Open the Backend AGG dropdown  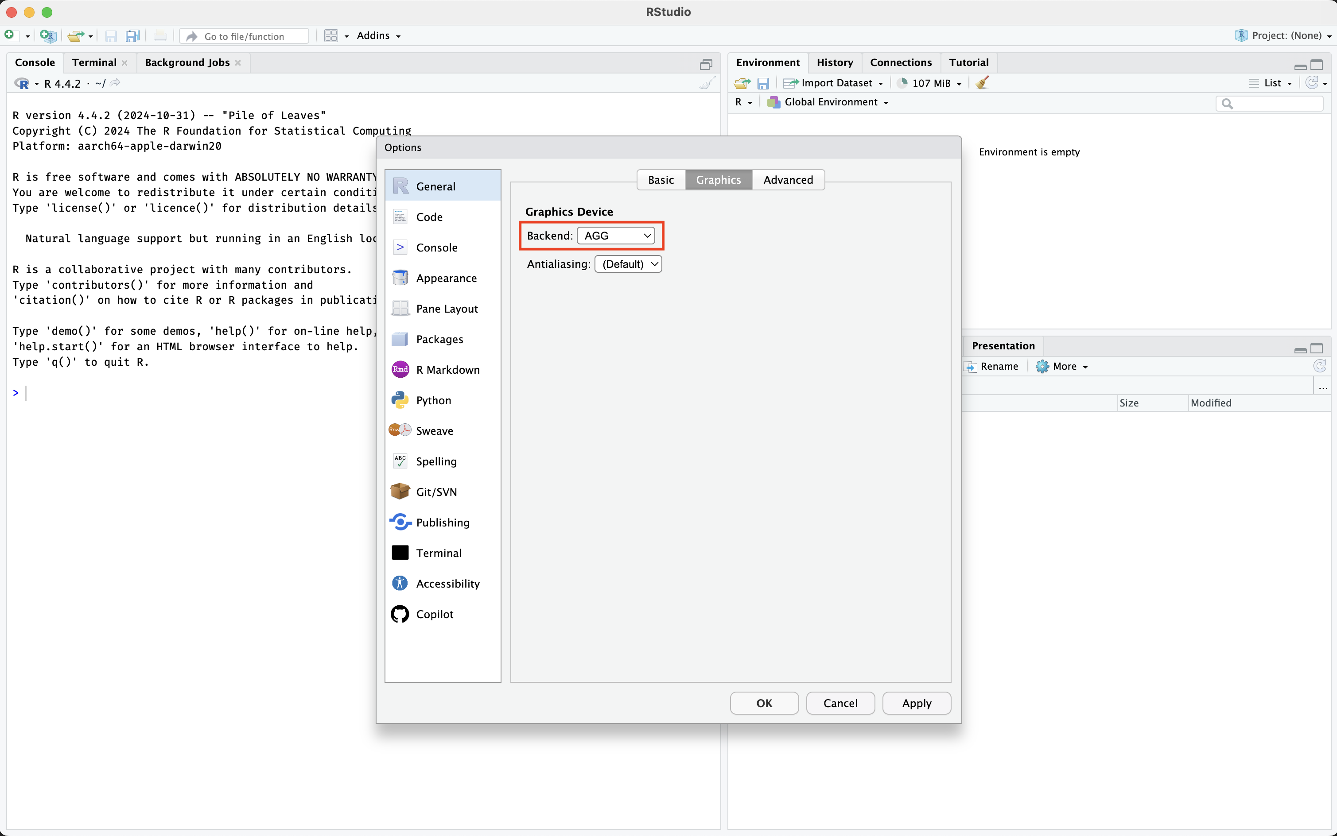pos(616,236)
